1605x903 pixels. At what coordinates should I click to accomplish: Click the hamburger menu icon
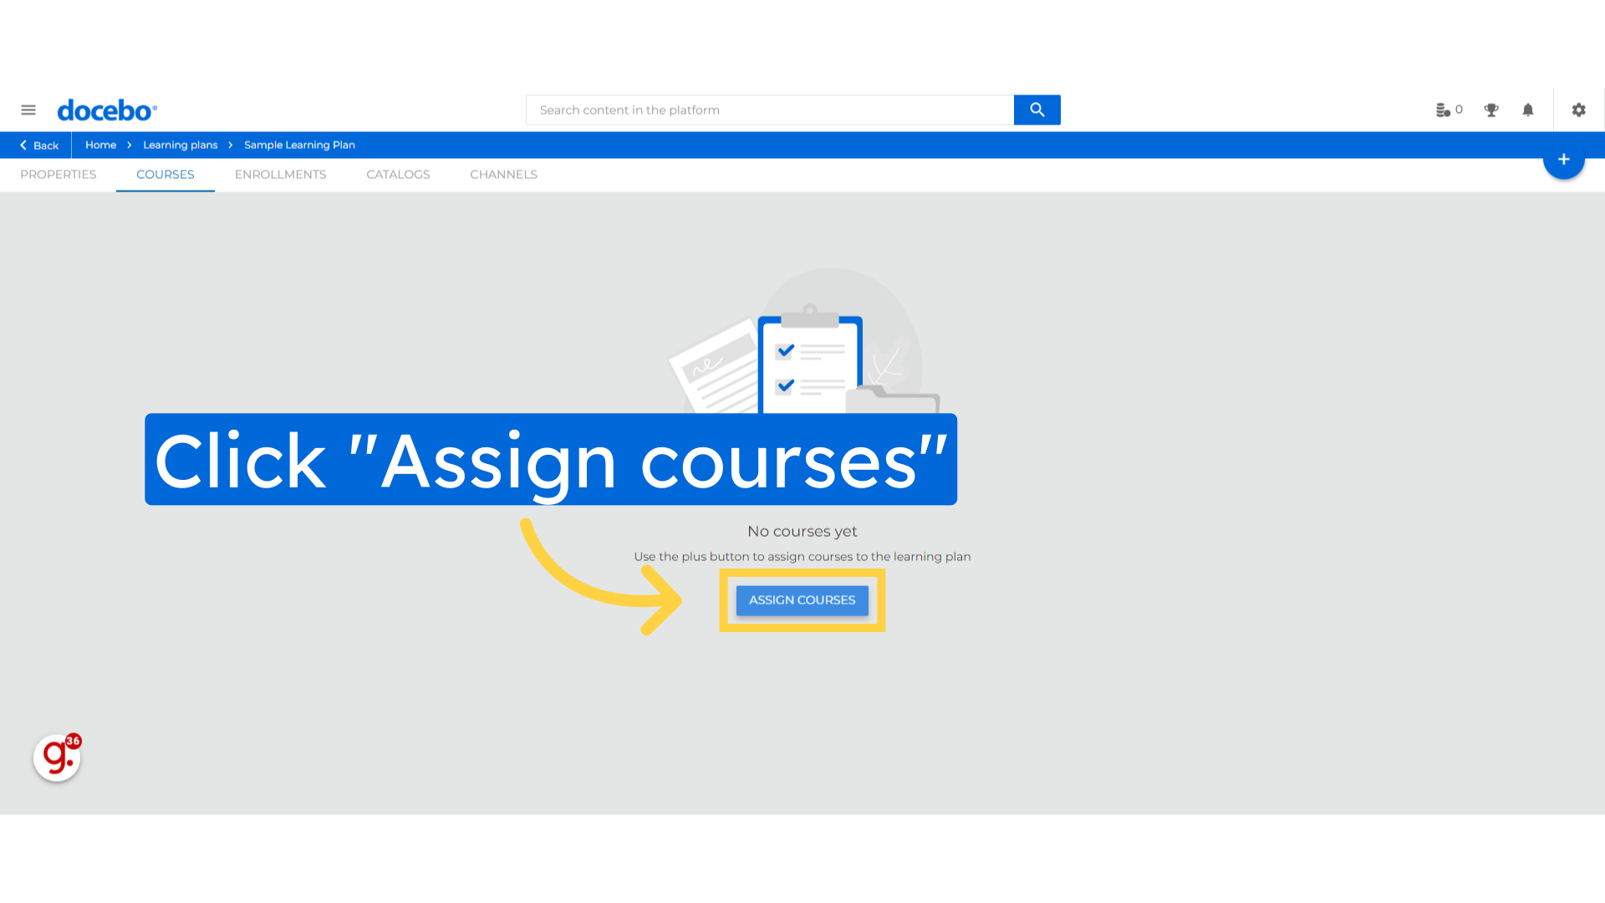tap(28, 110)
